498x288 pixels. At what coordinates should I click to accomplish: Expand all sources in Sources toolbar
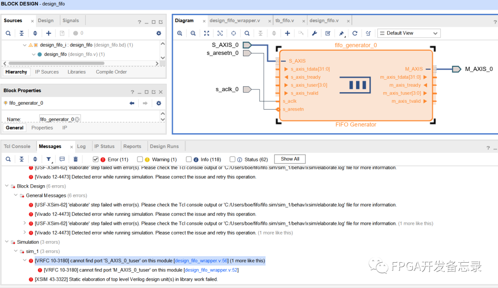[x=35, y=33]
